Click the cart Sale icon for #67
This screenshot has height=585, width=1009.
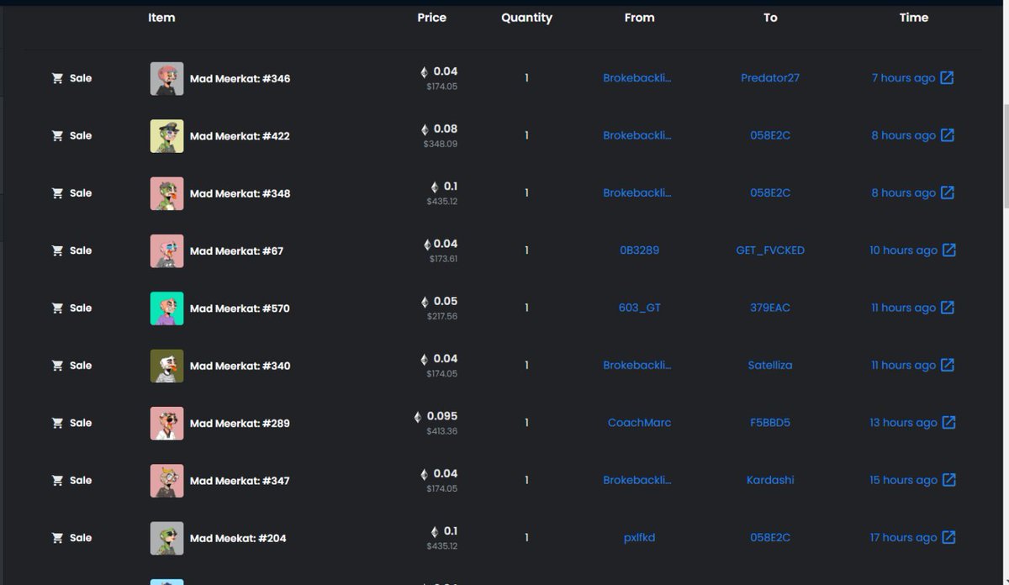pyautogui.click(x=57, y=250)
